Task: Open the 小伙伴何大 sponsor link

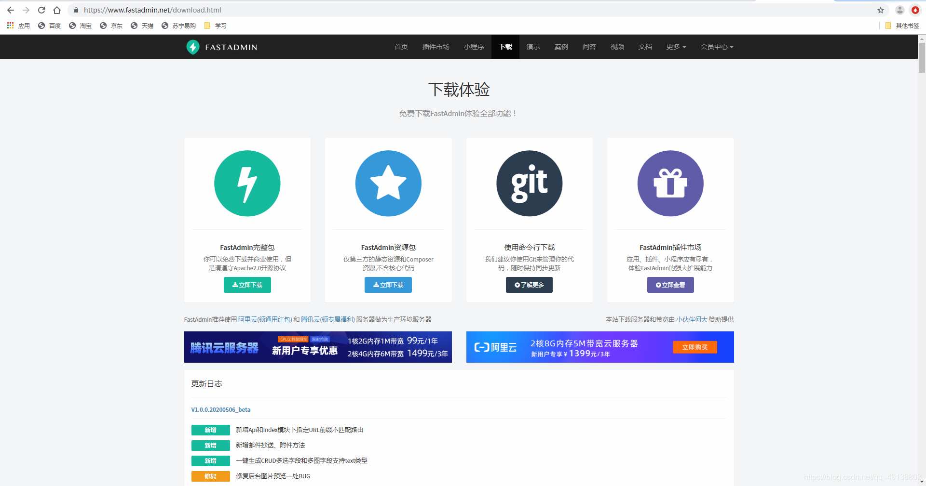Action: [692, 319]
